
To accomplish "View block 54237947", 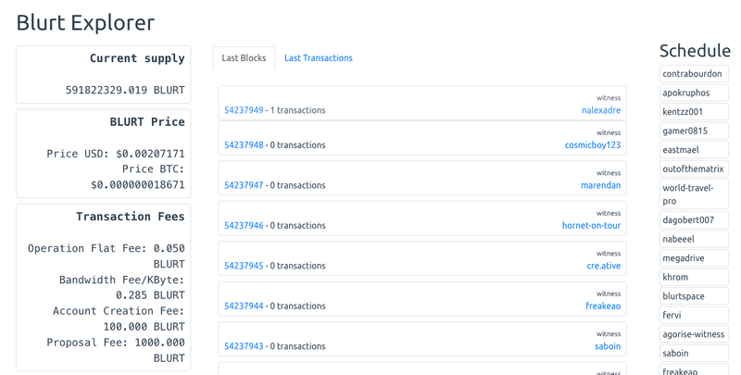I will 244,185.
